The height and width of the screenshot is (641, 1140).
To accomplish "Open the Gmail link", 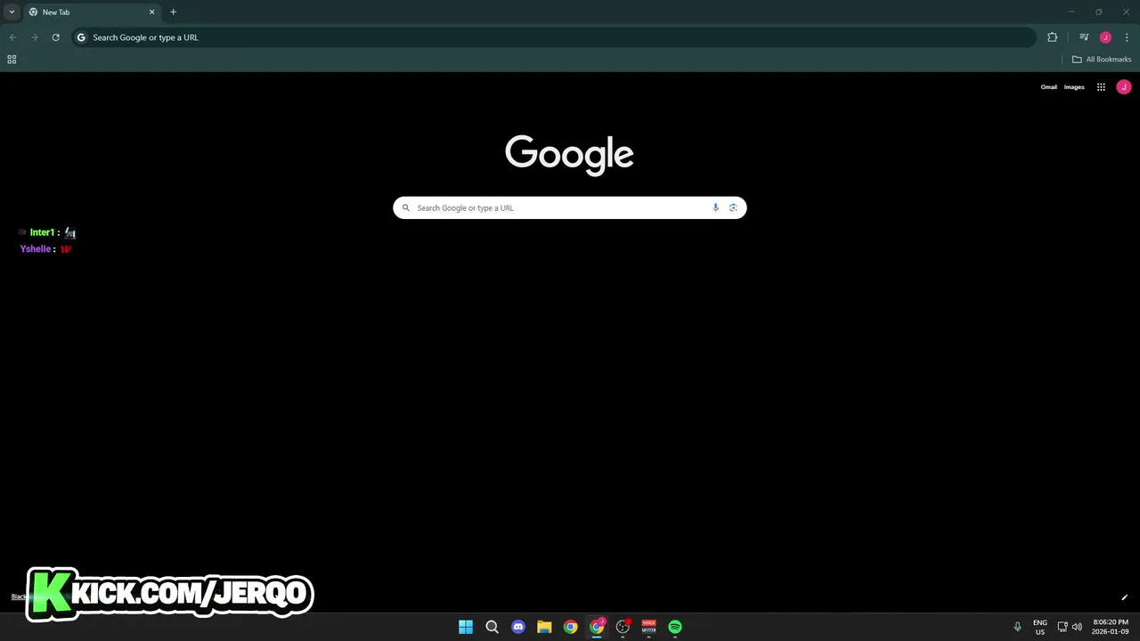I will pyautogui.click(x=1049, y=87).
